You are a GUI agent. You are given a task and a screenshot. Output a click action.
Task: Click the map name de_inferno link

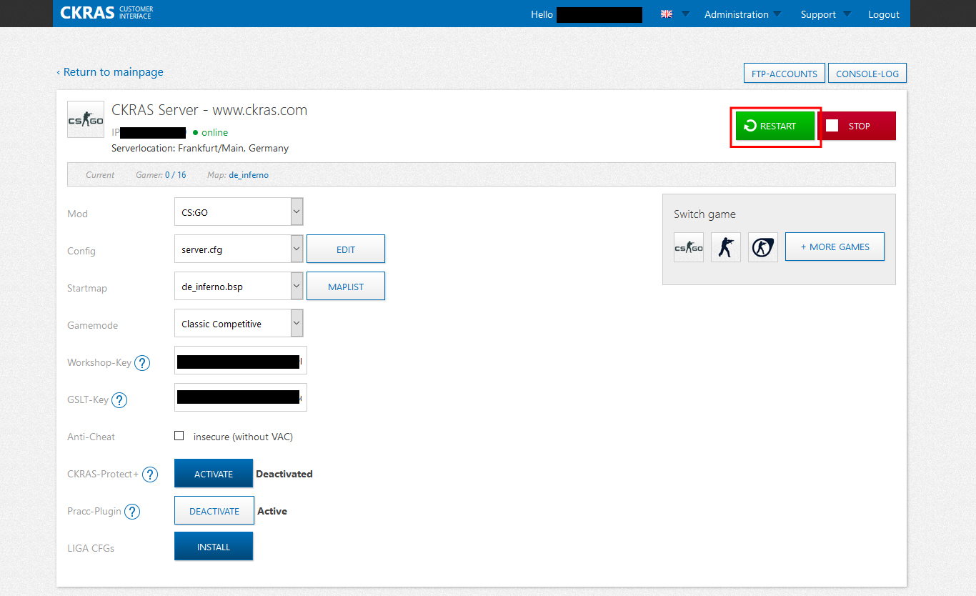pyautogui.click(x=249, y=175)
